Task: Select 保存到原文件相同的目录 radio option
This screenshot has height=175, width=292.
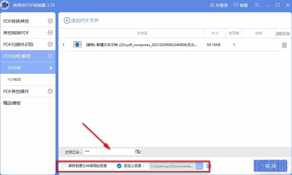Action: pyautogui.click(x=63, y=166)
